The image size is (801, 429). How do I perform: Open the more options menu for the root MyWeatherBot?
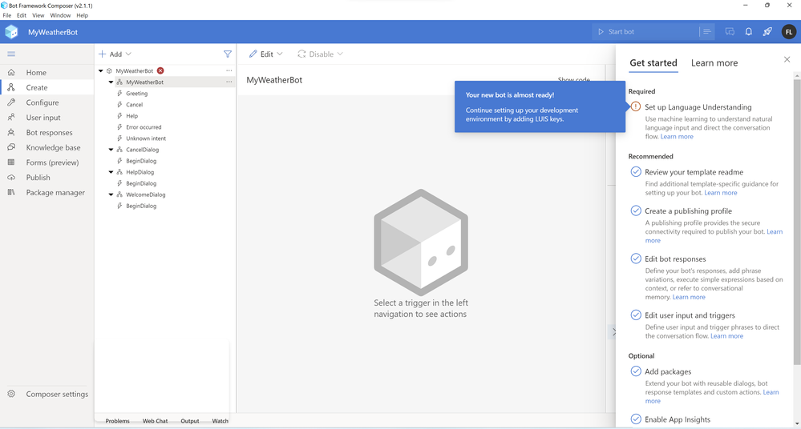pos(229,71)
